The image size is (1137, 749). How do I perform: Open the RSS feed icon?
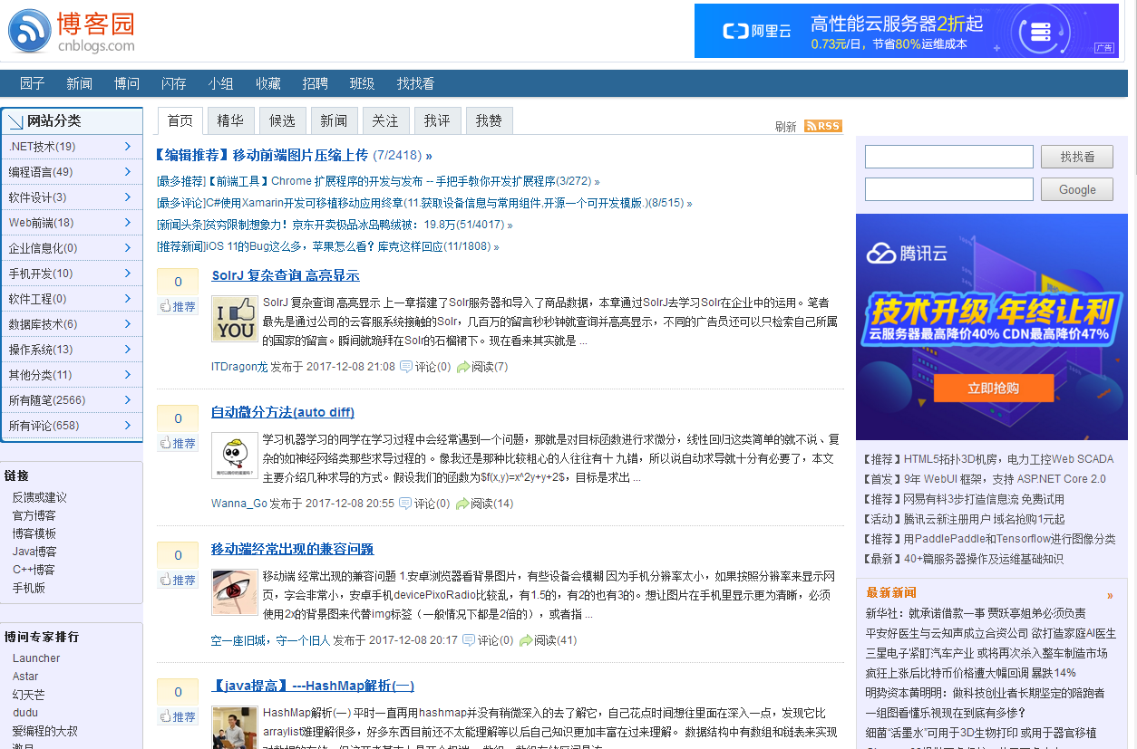[x=823, y=126]
